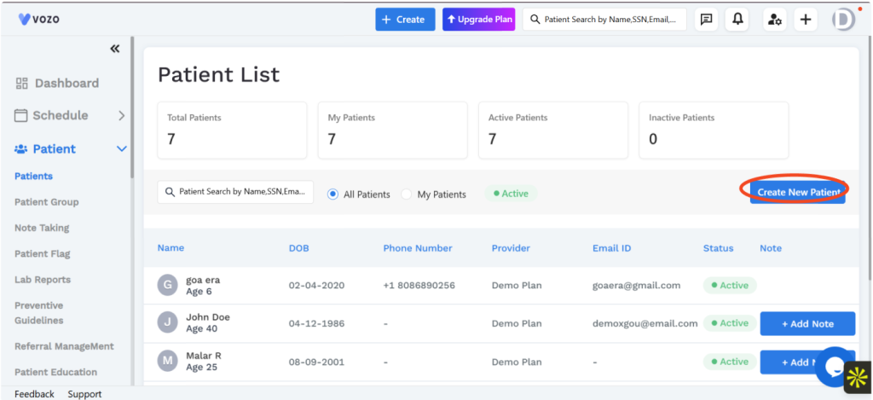Collapse the Patient menu chevron
Viewport: 873px width, 400px height.
click(x=121, y=148)
